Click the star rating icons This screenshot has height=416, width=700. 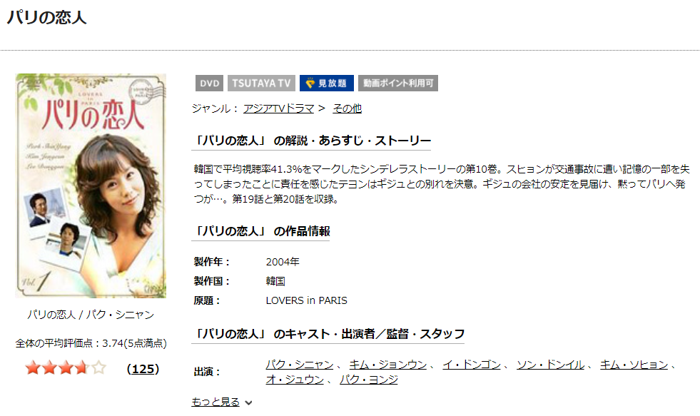pos(66,368)
